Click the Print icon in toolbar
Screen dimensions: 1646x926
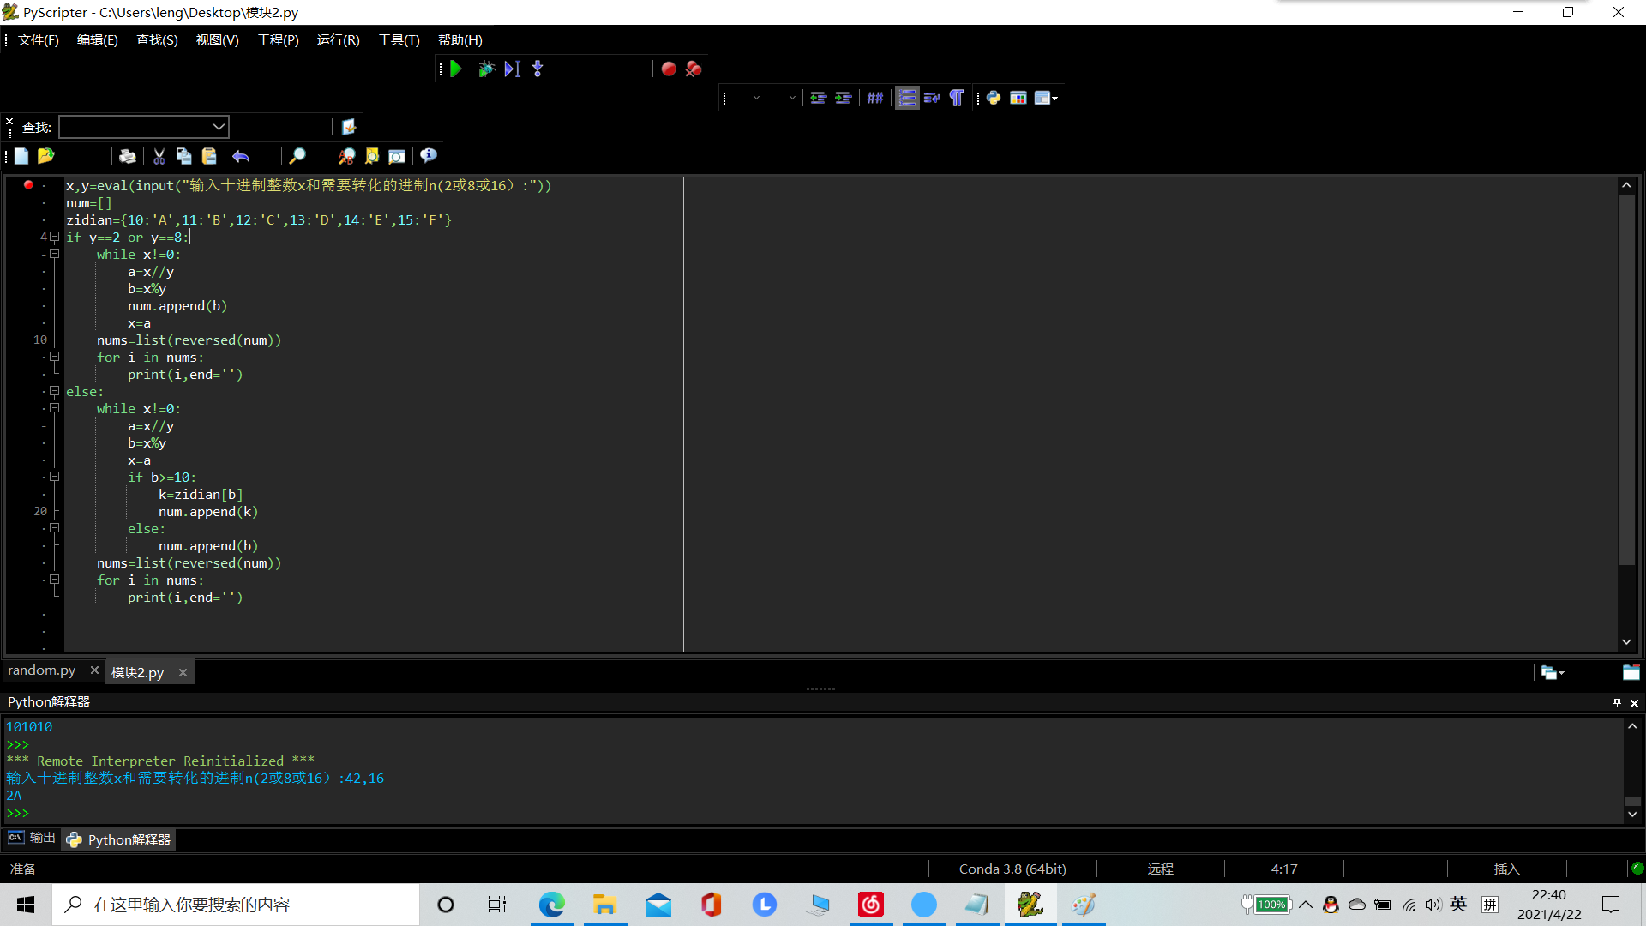coord(127,156)
